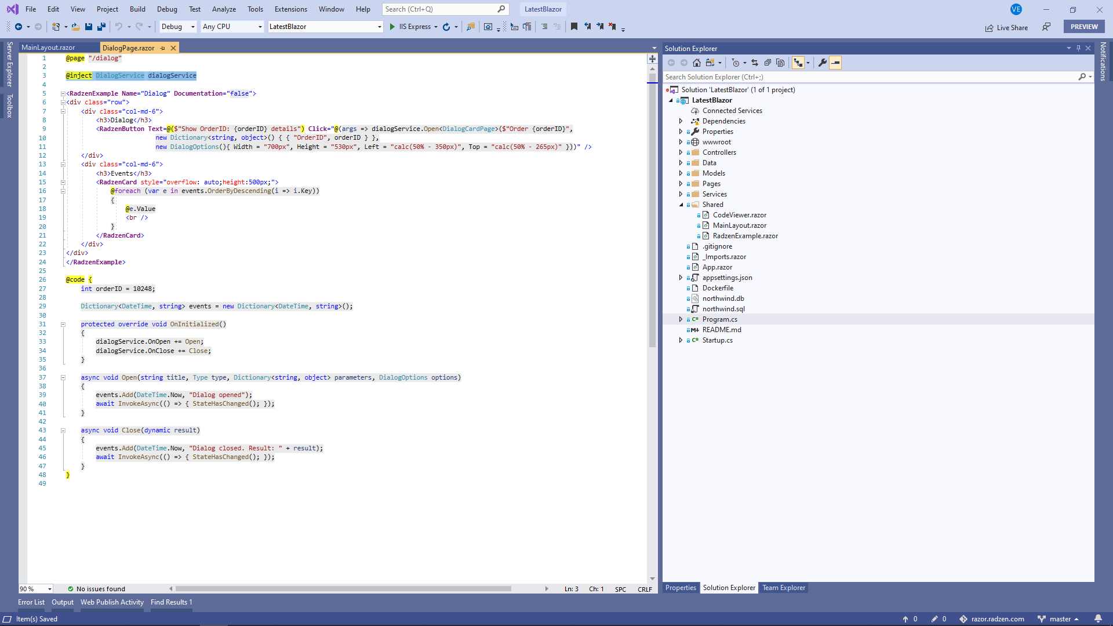
Task: Collapse the Shared folder
Action: 681,205
